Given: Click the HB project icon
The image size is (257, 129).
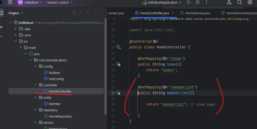Looking at the screenshot, I should tap(20, 2).
